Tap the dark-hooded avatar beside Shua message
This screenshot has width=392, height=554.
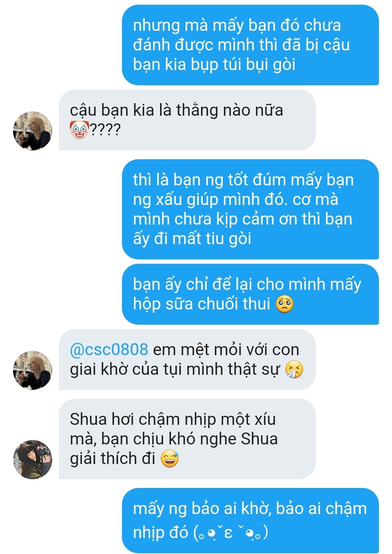point(33,459)
